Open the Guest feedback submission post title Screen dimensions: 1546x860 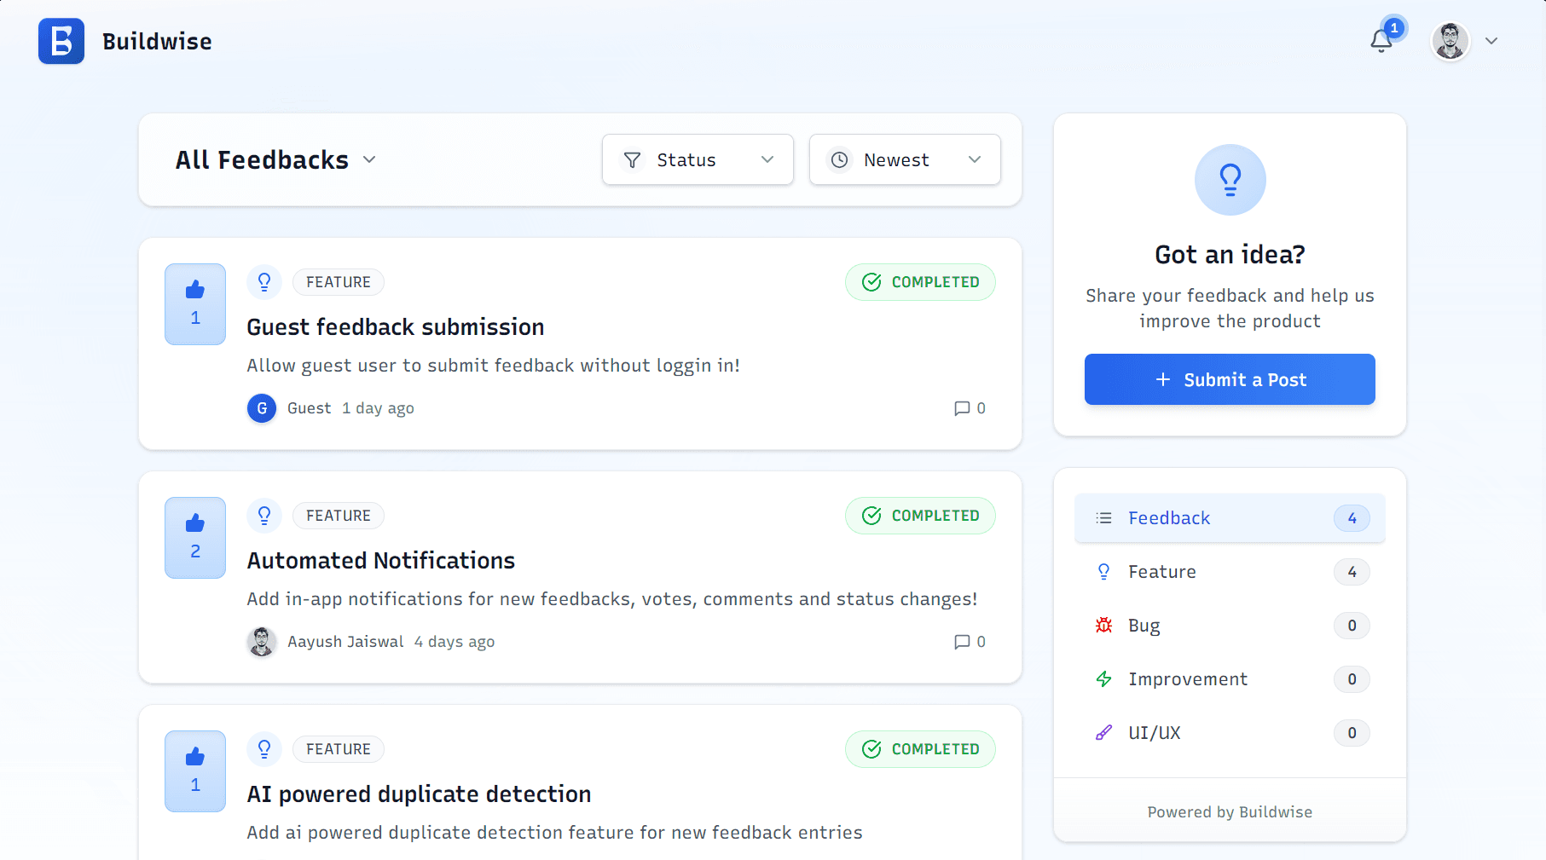pos(395,326)
